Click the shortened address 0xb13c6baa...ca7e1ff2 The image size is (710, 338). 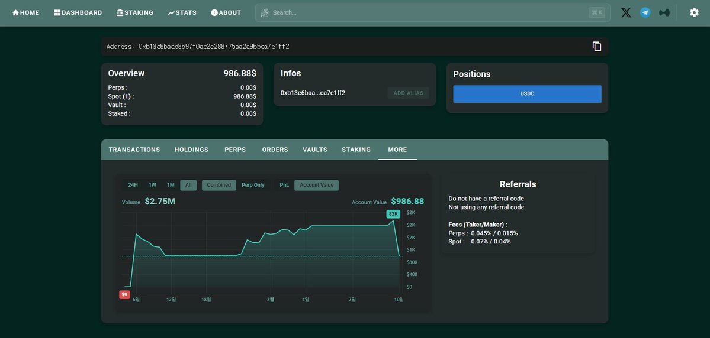coord(313,93)
